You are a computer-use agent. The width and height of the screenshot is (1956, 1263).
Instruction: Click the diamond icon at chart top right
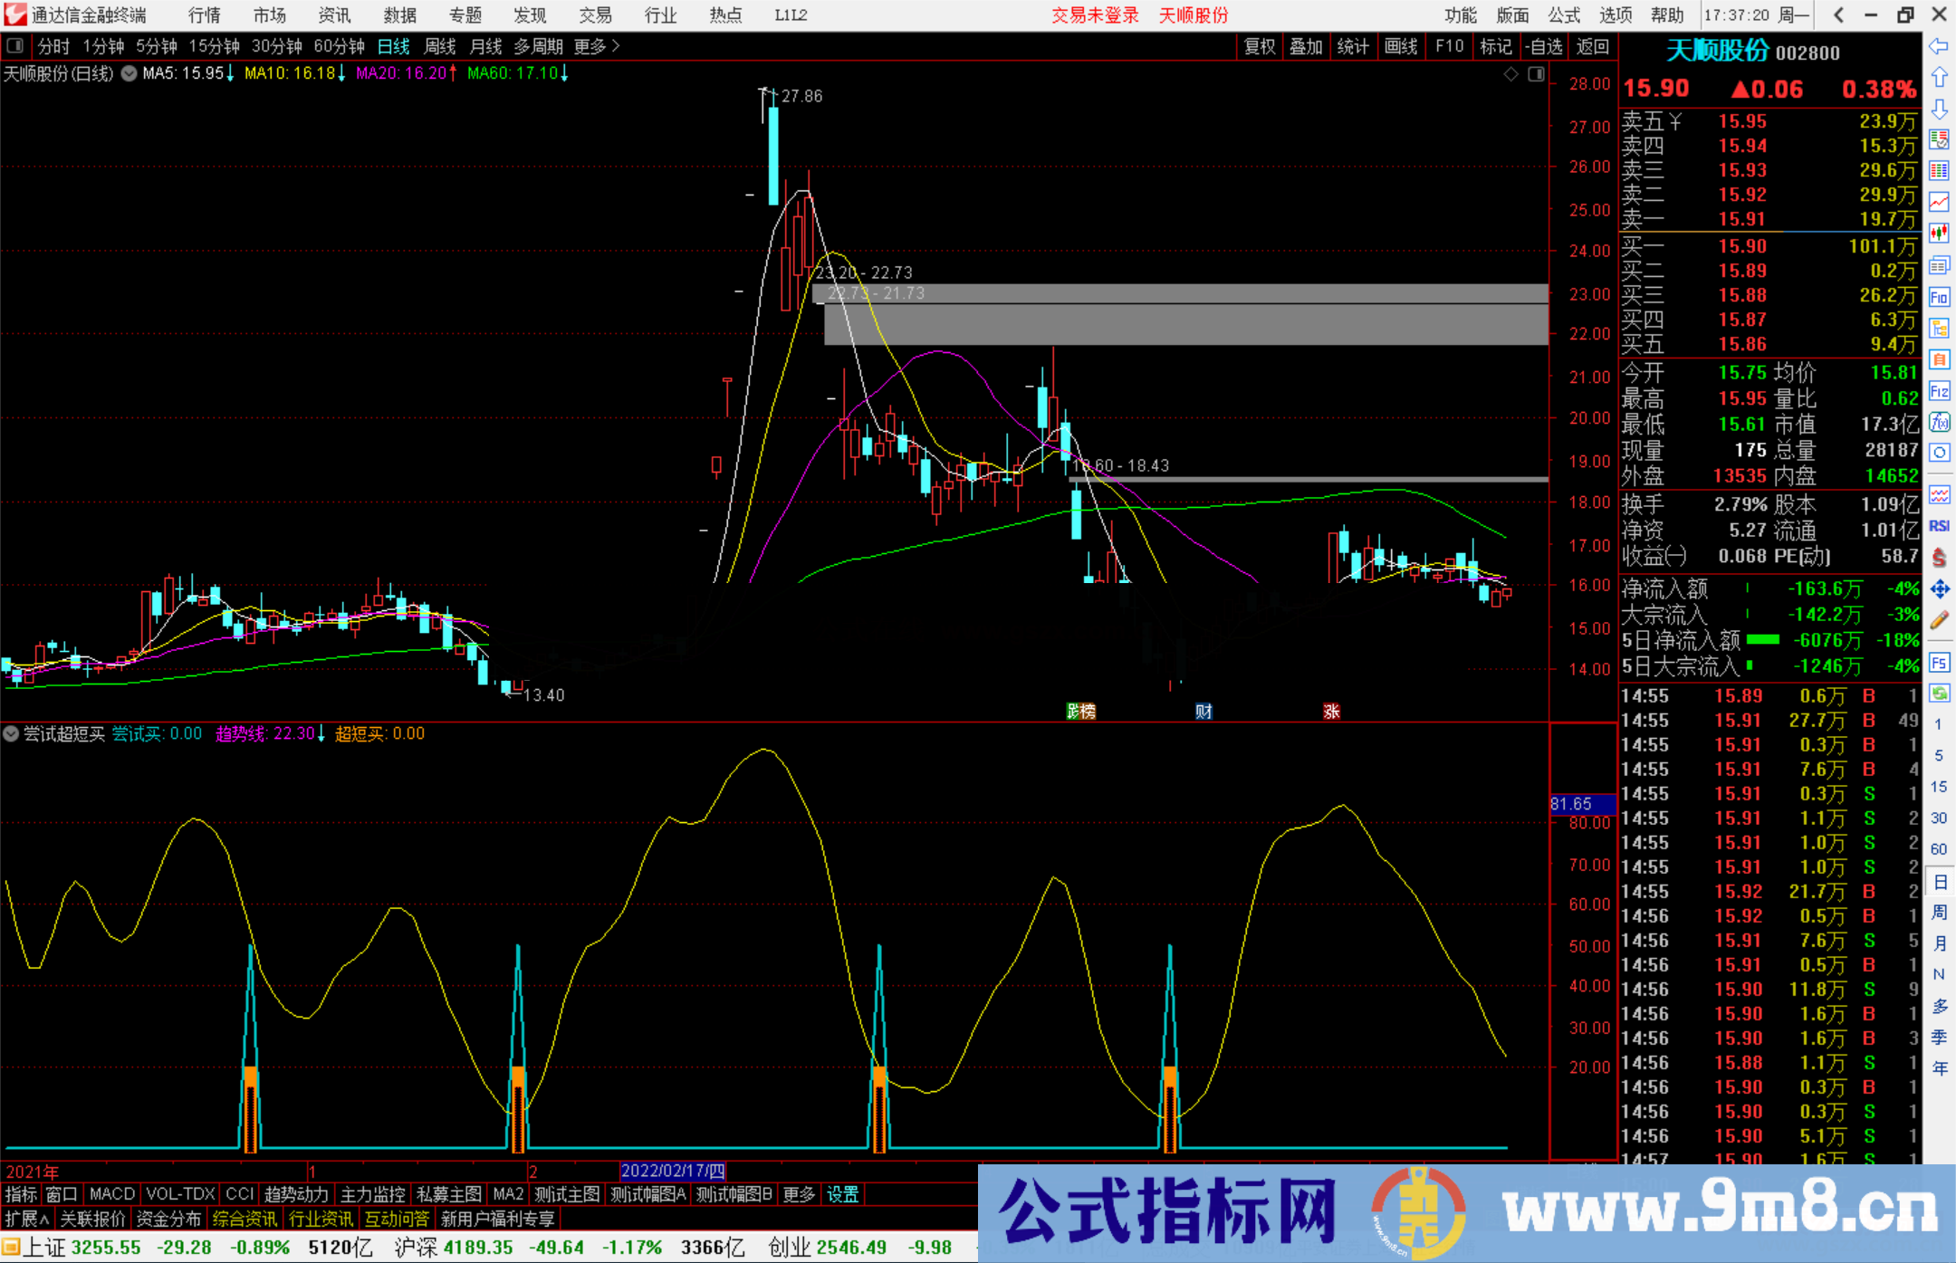click(x=1510, y=74)
